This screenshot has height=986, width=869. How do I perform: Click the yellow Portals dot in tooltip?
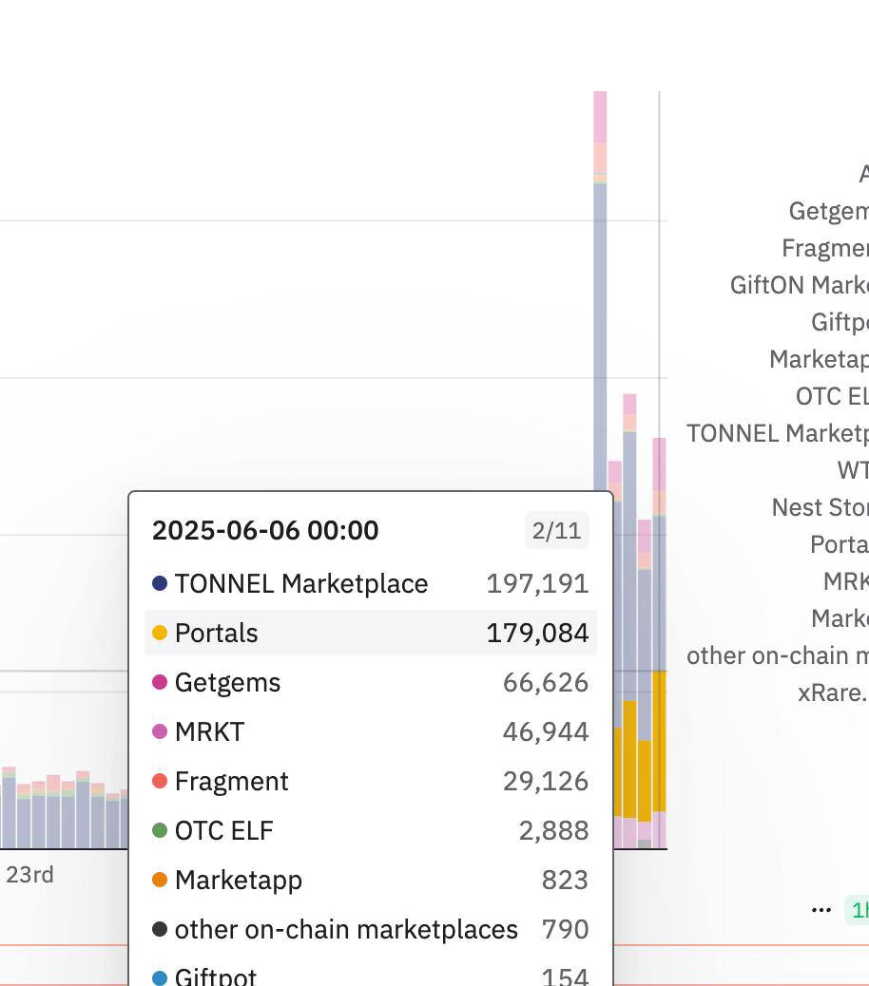click(x=160, y=633)
